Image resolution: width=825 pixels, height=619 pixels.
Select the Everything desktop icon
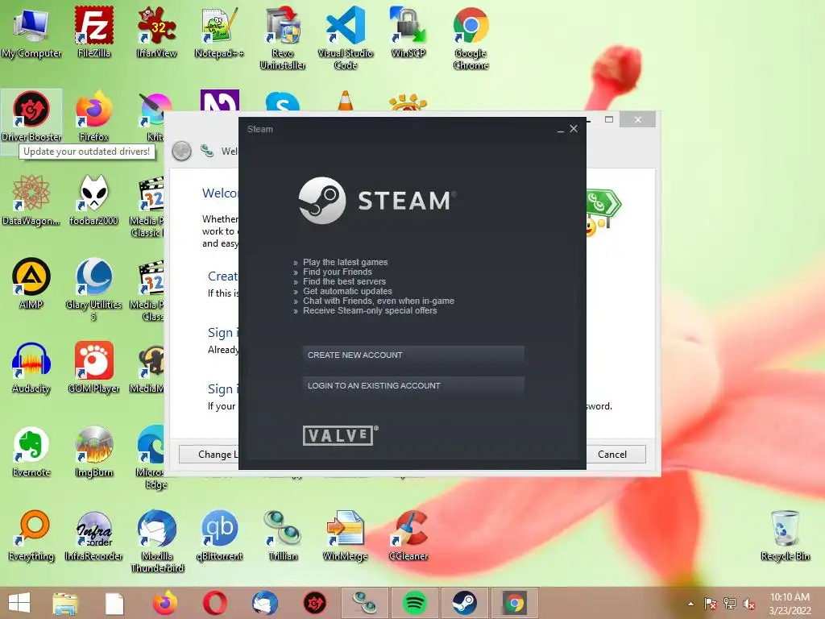(31, 535)
